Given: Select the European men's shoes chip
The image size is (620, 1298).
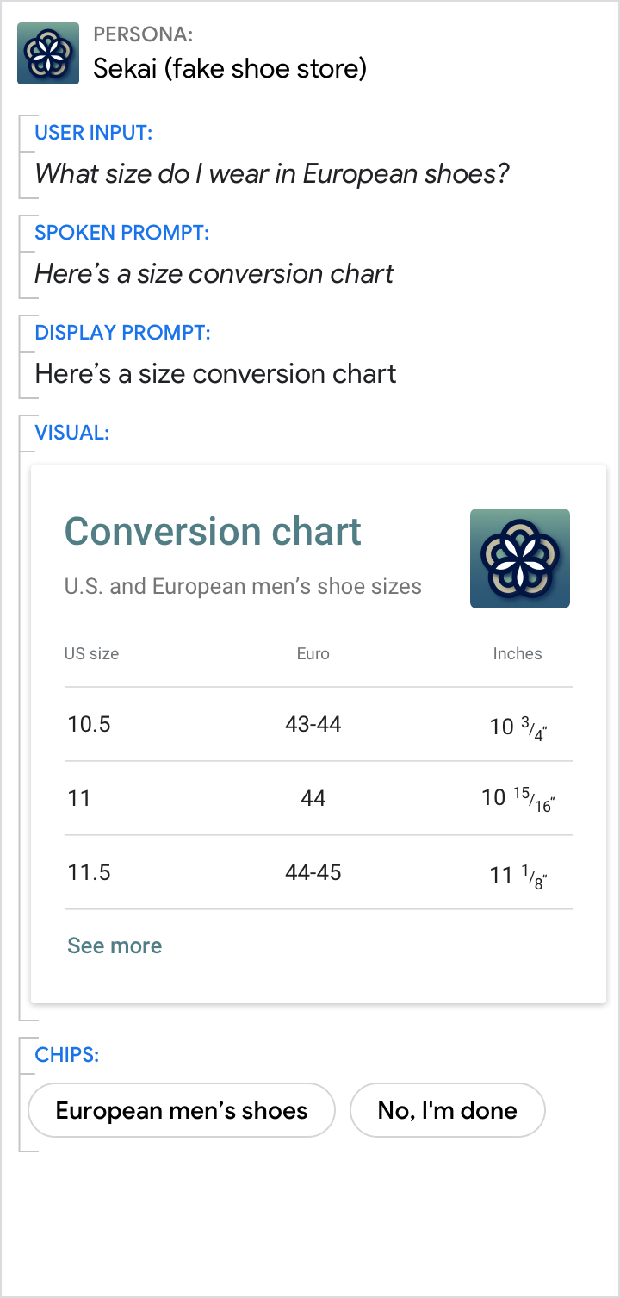Looking at the screenshot, I should pos(182,1110).
